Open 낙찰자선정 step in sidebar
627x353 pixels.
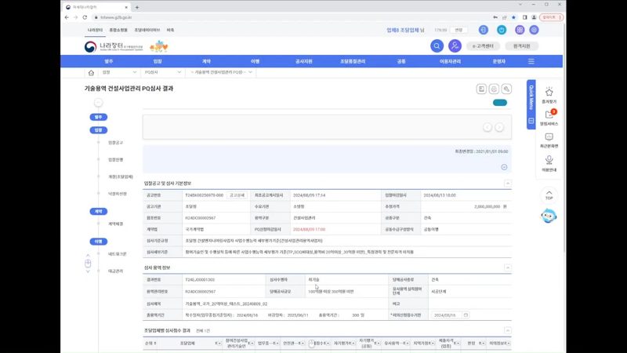[x=117, y=194]
